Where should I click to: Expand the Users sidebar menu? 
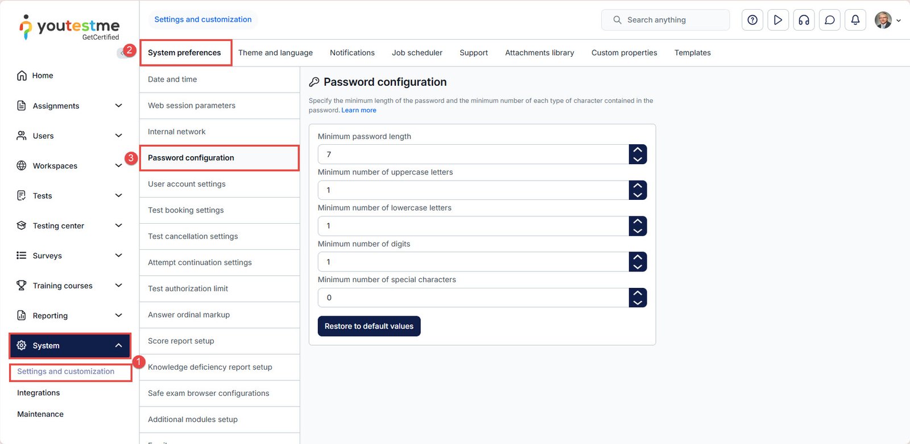tap(118, 136)
